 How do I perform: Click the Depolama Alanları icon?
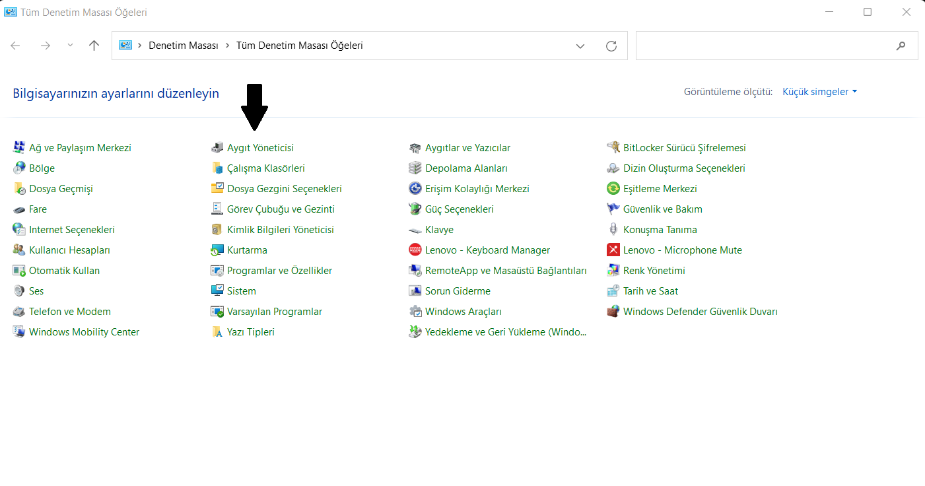tap(415, 168)
